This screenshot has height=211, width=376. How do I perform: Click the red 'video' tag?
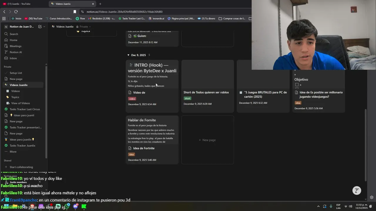coord(132,99)
